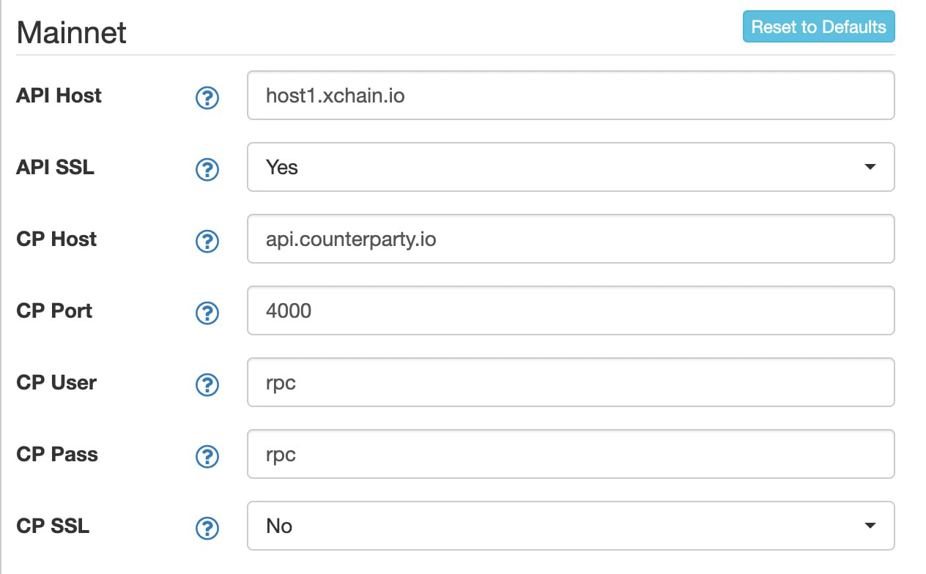
Task: Click the API Host label text
Action: click(59, 96)
